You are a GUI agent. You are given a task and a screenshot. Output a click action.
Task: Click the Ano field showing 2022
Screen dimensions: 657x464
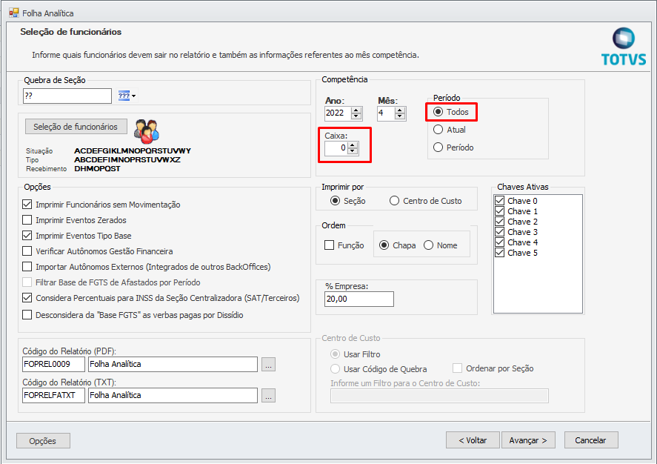(338, 113)
